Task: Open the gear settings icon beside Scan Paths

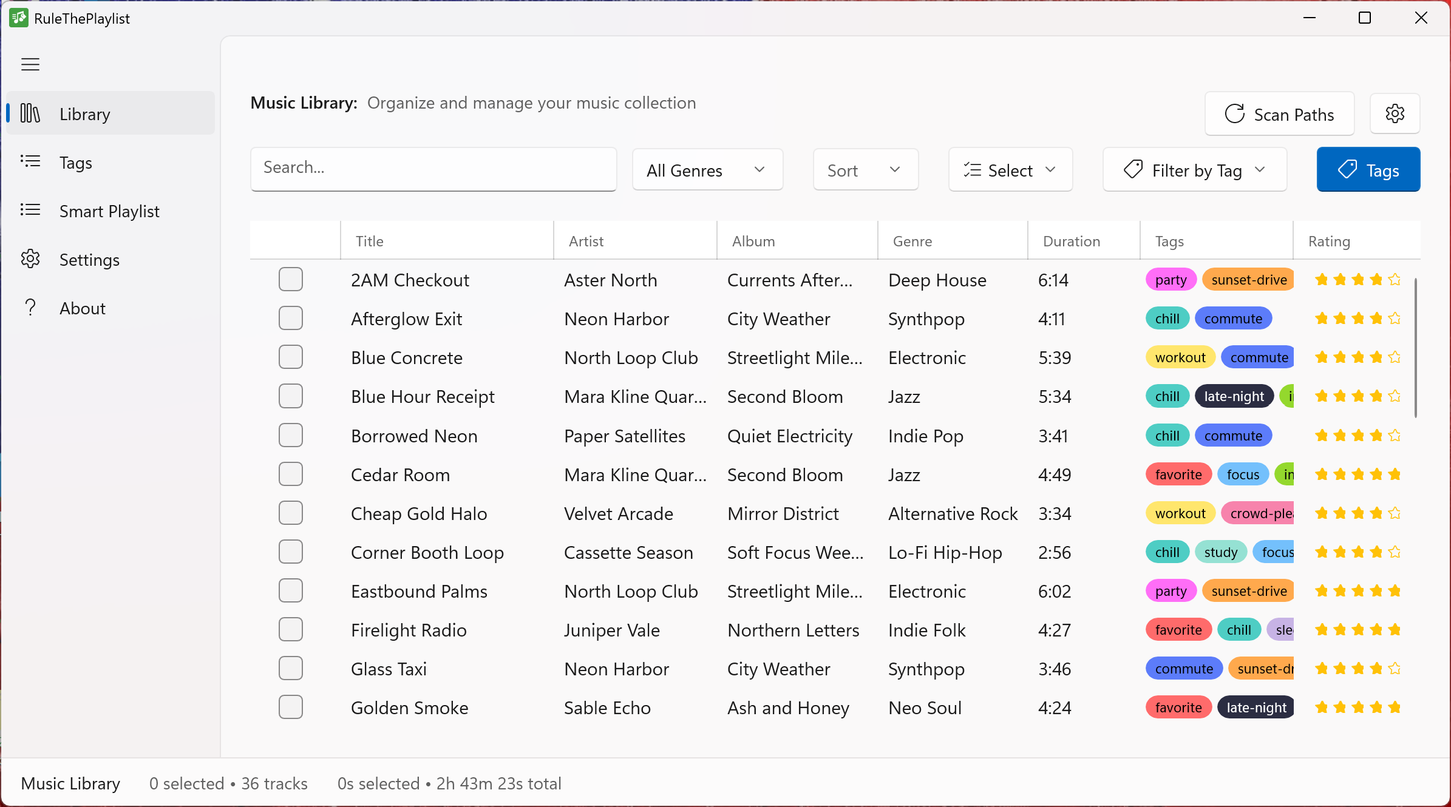Action: [x=1395, y=113]
